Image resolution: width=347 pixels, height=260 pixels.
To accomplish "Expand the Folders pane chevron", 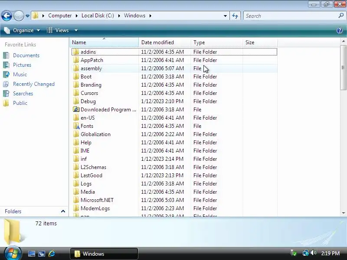I will pyautogui.click(x=63, y=211).
